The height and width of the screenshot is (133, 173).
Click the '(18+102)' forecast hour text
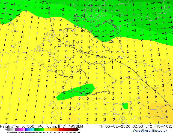pos(163,126)
